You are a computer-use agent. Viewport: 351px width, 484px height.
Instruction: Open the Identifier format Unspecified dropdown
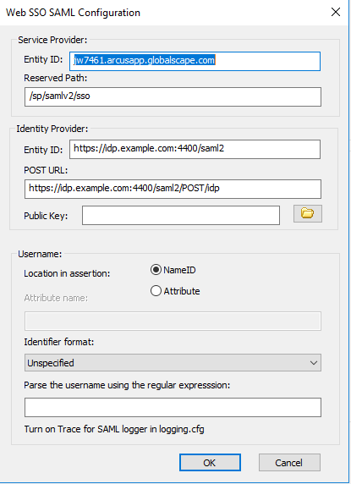(173, 363)
